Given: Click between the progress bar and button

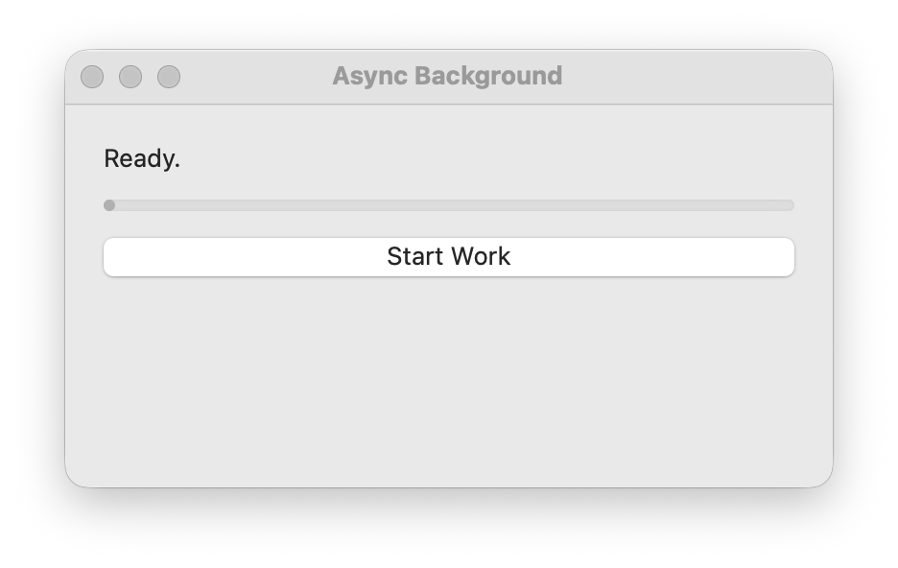Looking at the screenshot, I should coord(448,223).
